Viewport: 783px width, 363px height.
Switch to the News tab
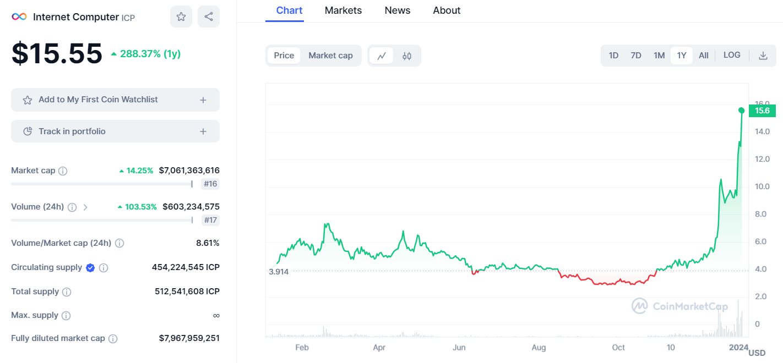click(x=398, y=10)
